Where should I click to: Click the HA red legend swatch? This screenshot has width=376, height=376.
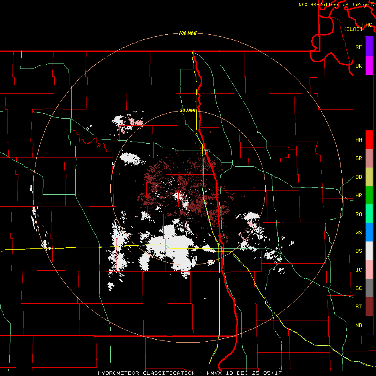tap(369, 140)
